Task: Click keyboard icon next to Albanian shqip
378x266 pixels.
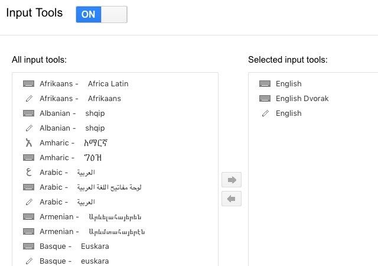Action: tap(29, 113)
